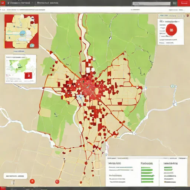
Task: Click the large red circle button in the right info panel
Action: coord(171,30)
